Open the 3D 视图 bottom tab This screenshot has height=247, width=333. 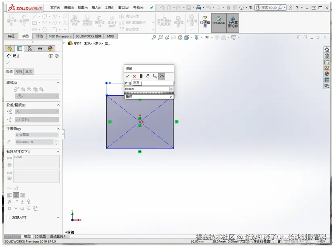pos(40,237)
